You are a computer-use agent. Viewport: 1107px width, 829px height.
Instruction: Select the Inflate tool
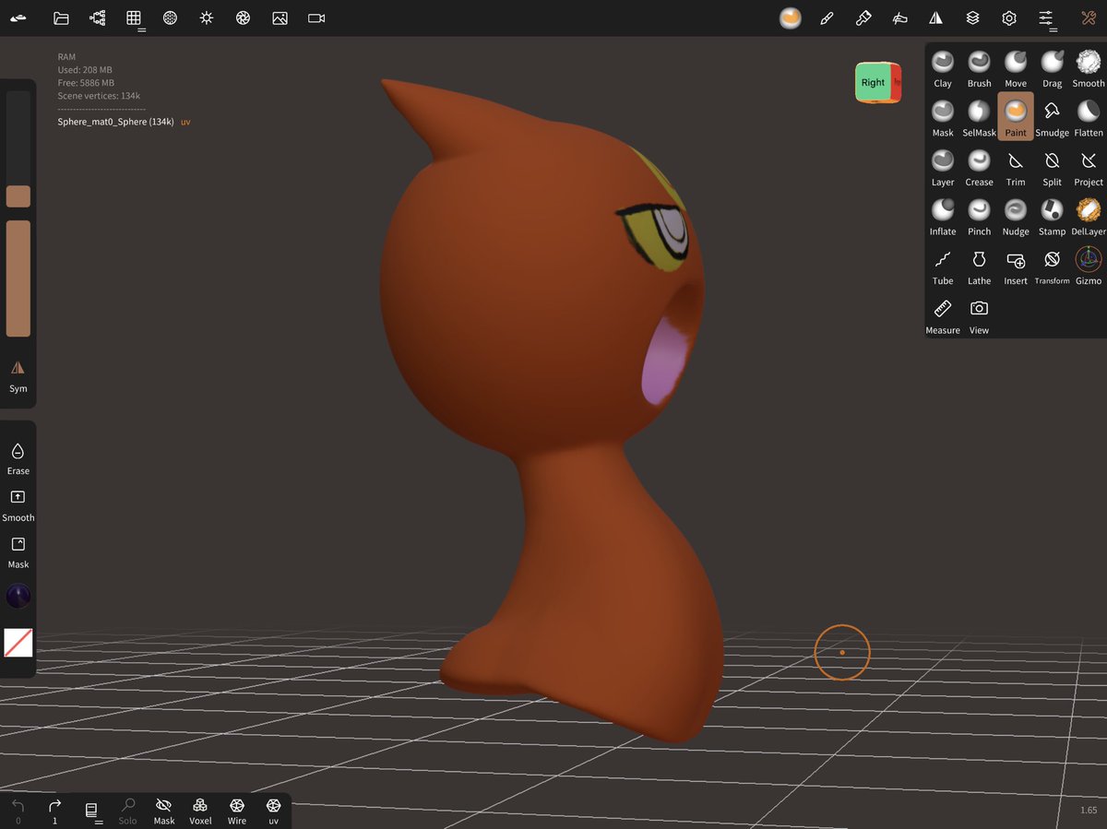[x=943, y=218]
